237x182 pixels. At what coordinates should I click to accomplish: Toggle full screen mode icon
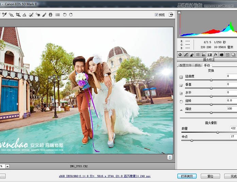point(171,15)
